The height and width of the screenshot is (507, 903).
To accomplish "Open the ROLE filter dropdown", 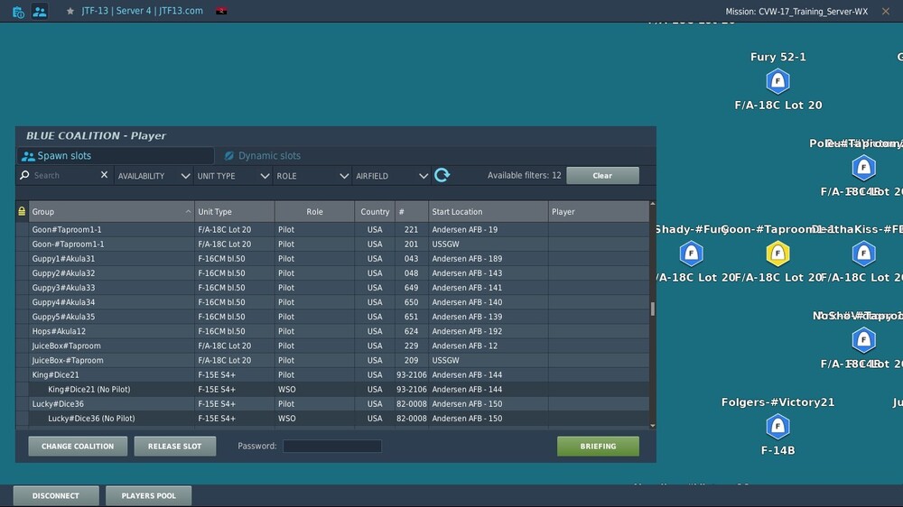I will (312, 176).
